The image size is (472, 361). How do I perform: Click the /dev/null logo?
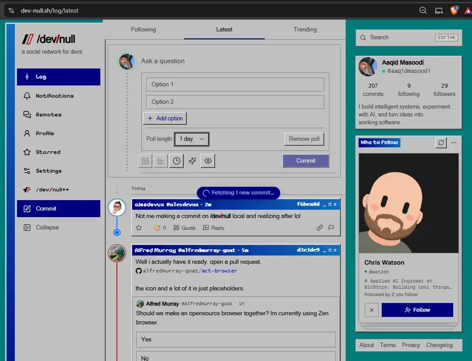coord(48,39)
